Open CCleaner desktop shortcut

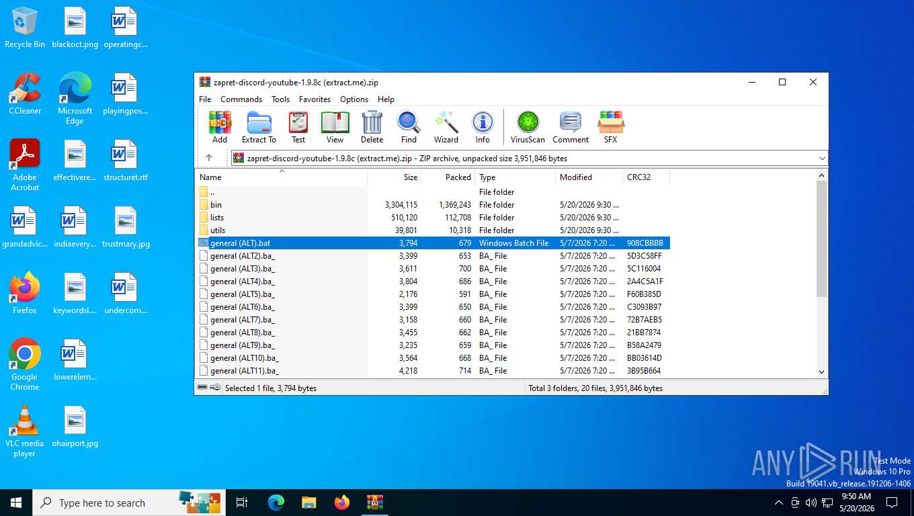coord(25,94)
